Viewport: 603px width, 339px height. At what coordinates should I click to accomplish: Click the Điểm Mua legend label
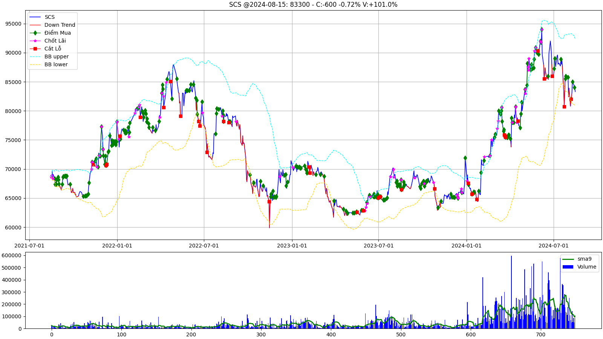(x=58, y=33)
